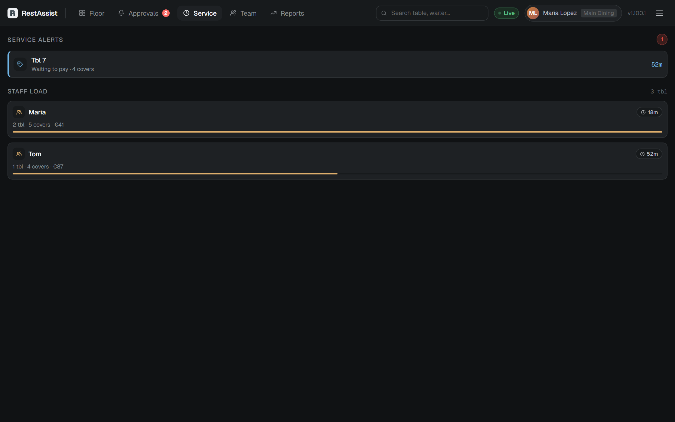Switch to the Floor tab
675x422 pixels.
[92, 13]
